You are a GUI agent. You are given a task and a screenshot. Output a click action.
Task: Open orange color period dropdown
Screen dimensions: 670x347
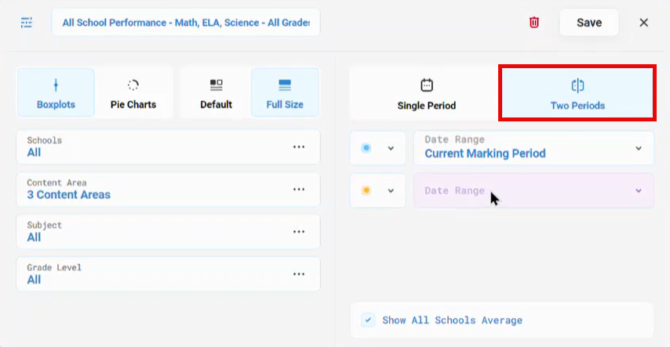point(377,190)
